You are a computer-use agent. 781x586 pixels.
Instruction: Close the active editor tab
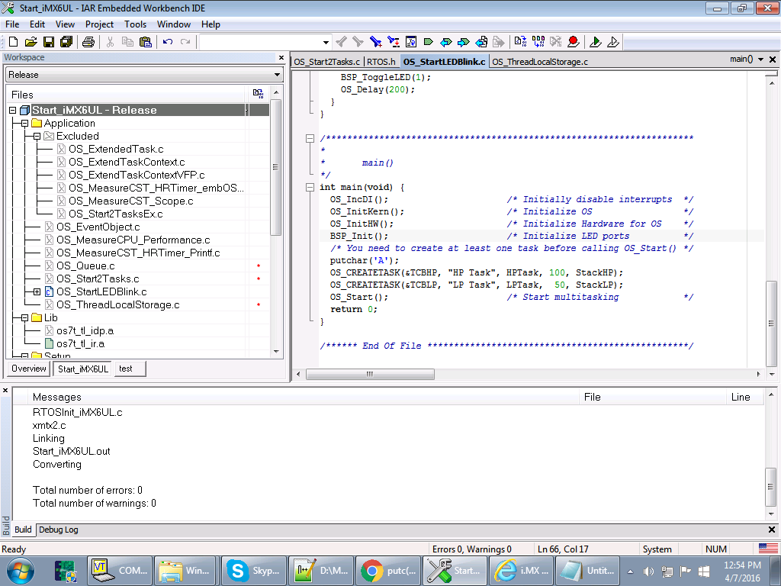(773, 60)
